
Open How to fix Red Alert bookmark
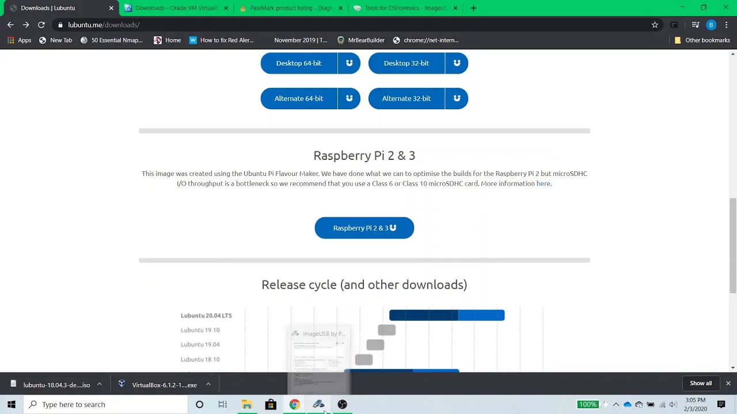[x=222, y=40]
